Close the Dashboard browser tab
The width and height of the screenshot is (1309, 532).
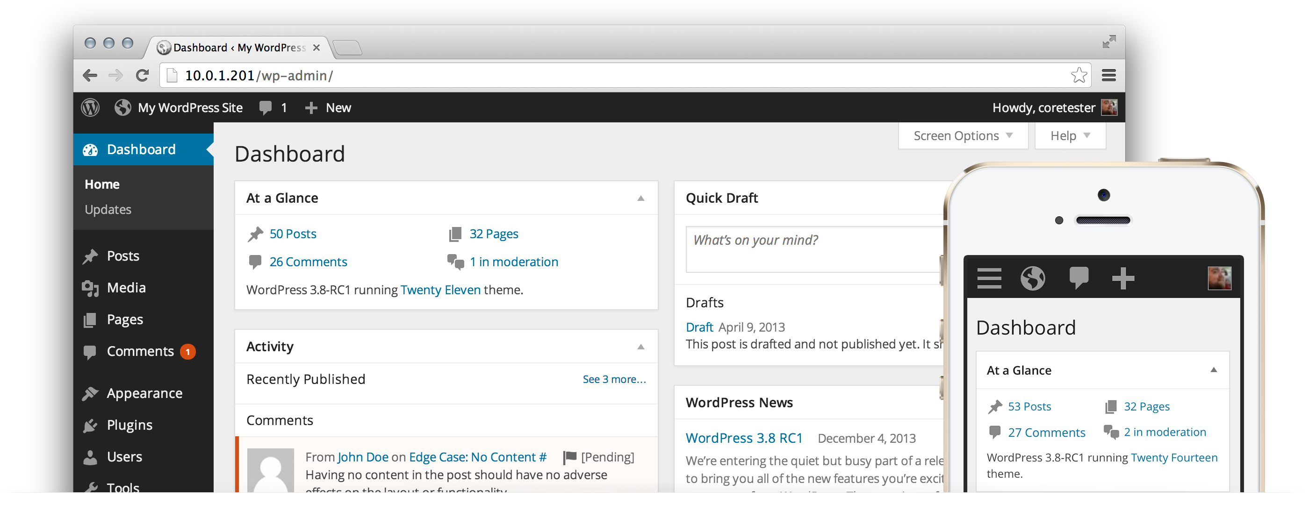coord(316,48)
